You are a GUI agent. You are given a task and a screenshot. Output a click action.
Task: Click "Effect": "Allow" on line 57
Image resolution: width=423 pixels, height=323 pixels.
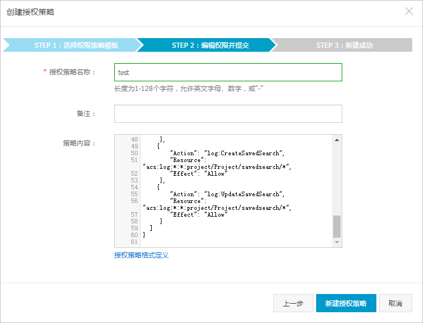pyautogui.click(x=199, y=215)
